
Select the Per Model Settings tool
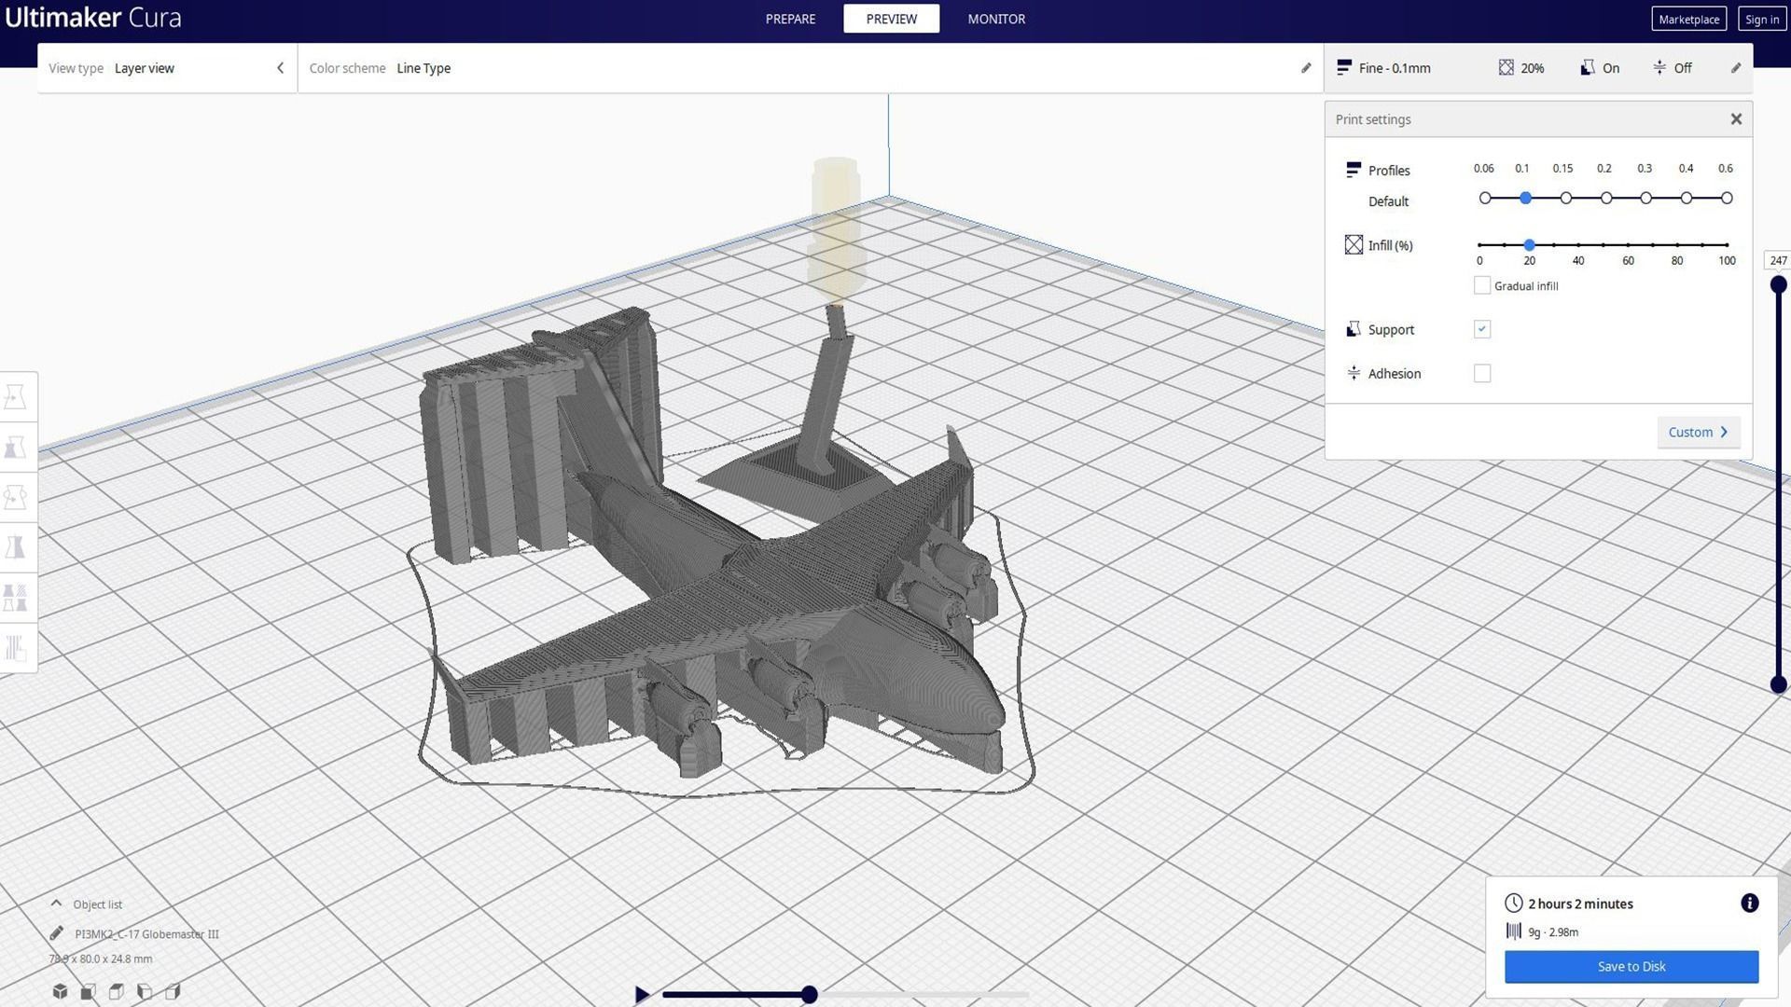click(16, 598)
